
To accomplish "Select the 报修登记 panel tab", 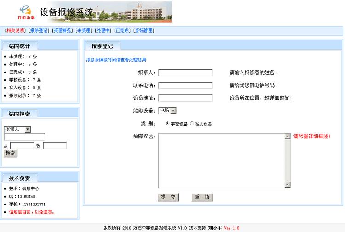I will coord(102,46).
